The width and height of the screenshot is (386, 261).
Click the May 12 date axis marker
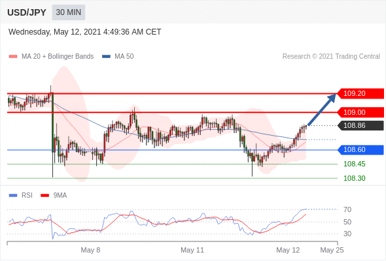(288, 250)
